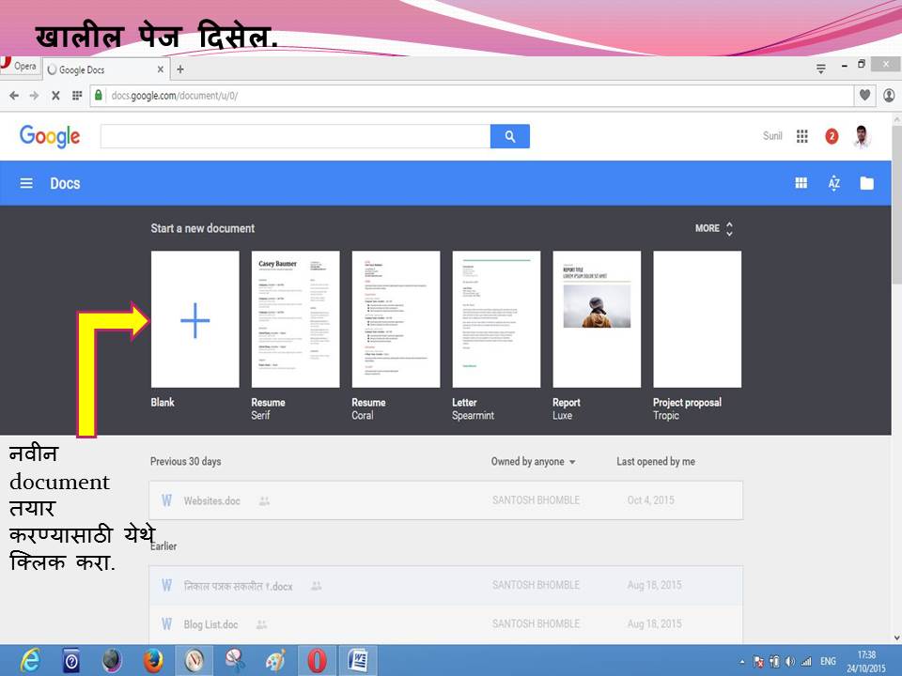Click the ENG language indicator
902x676 pixels.
click(828, 662)
